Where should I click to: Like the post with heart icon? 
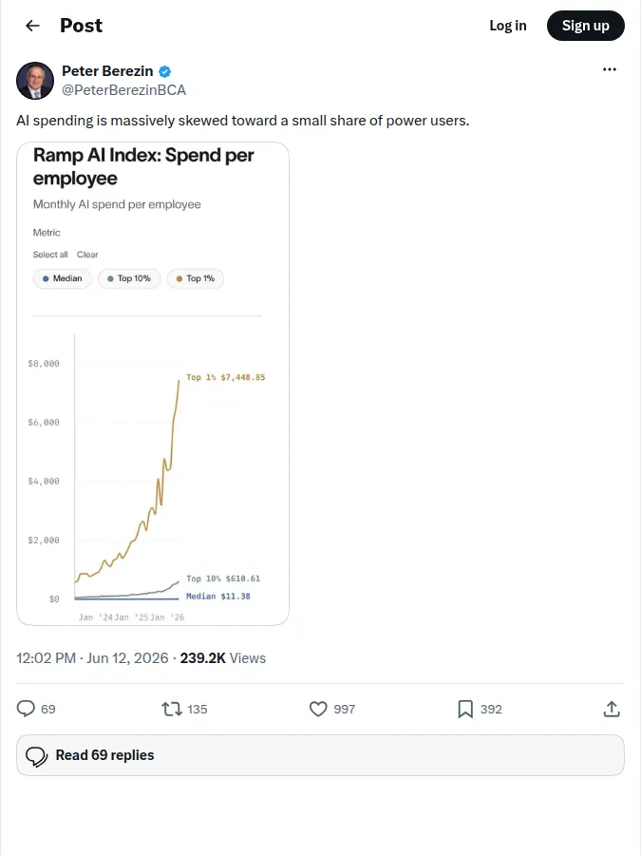tap(318, 709)
